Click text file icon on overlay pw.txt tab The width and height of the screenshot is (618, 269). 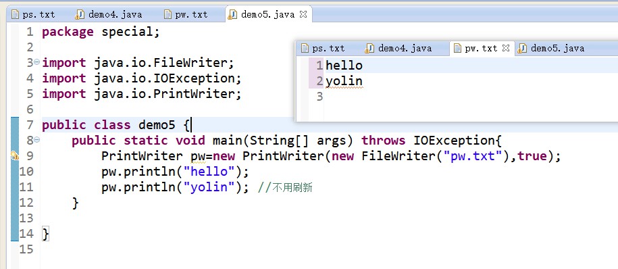click(457, 49)
